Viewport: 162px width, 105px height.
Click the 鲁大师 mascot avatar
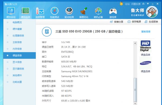tap(152, 12)
